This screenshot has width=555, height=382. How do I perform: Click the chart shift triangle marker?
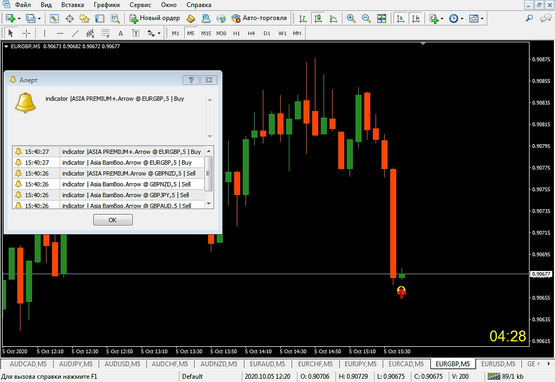click(423, 44)
